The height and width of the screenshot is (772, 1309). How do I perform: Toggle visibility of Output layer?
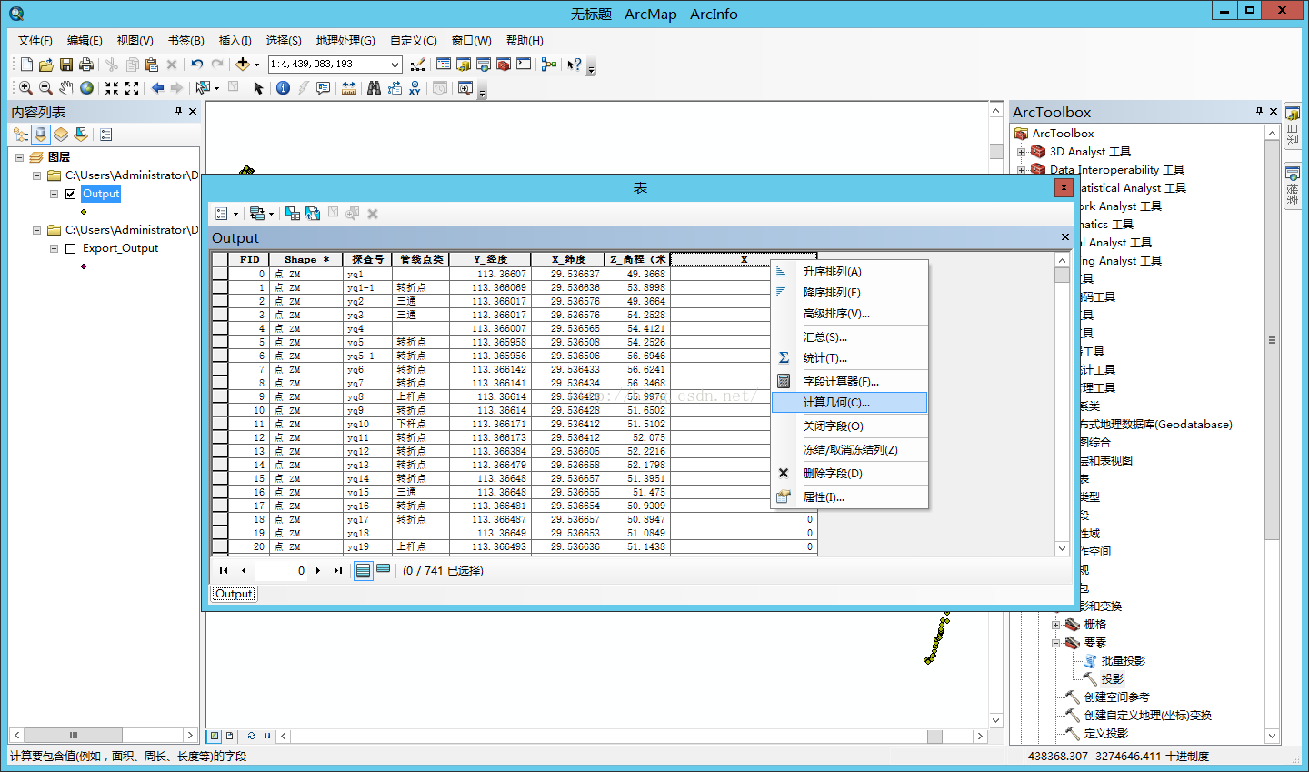pyautogui.click(x=70, y=194)
